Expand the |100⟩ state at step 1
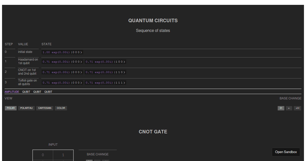Screen dimensions: 306x161 105,62
